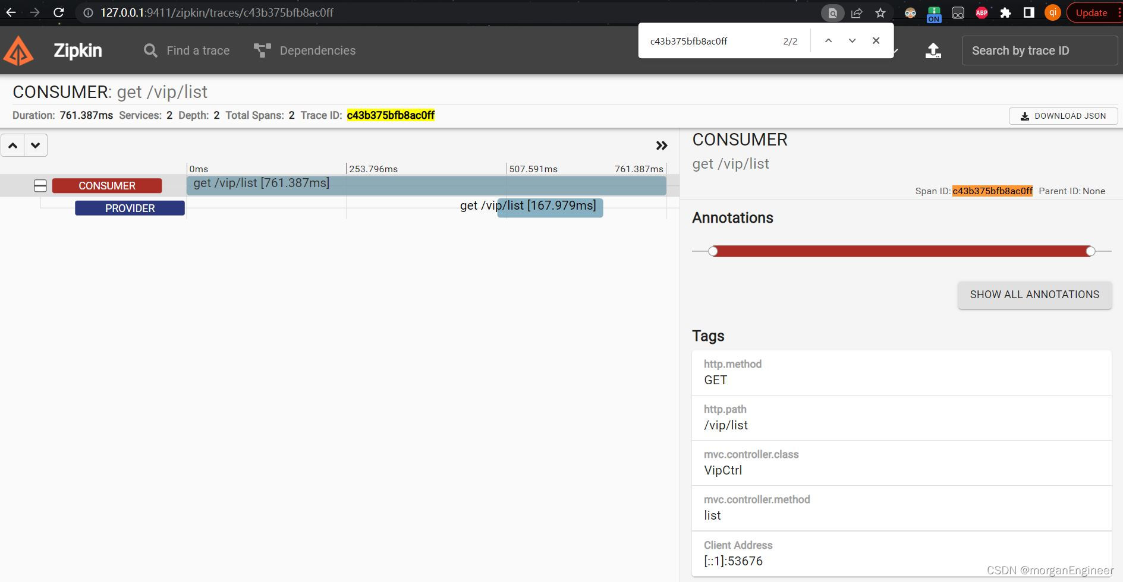This screenshot has width=1123, height=582.
Task: Click the Zipkin title text
Action: pyautogui.click(x=78, y=50)
